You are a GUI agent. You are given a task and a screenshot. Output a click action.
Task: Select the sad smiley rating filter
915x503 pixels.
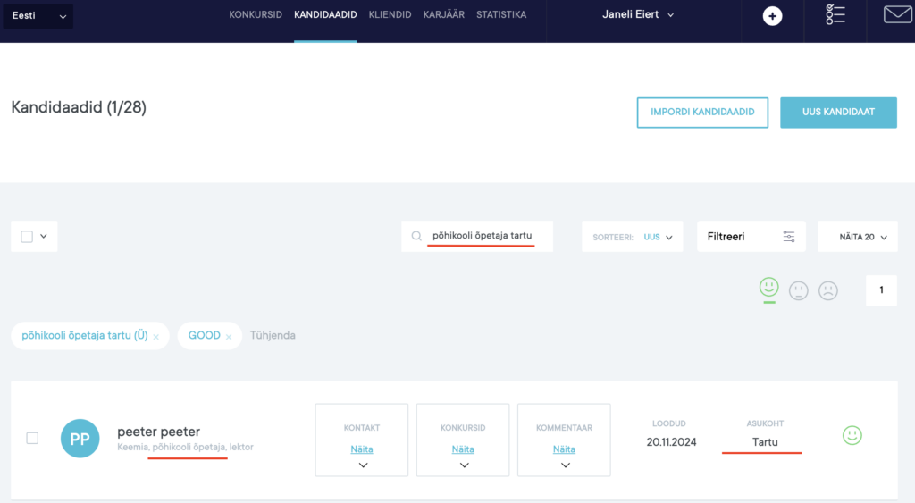coord(828,290)
